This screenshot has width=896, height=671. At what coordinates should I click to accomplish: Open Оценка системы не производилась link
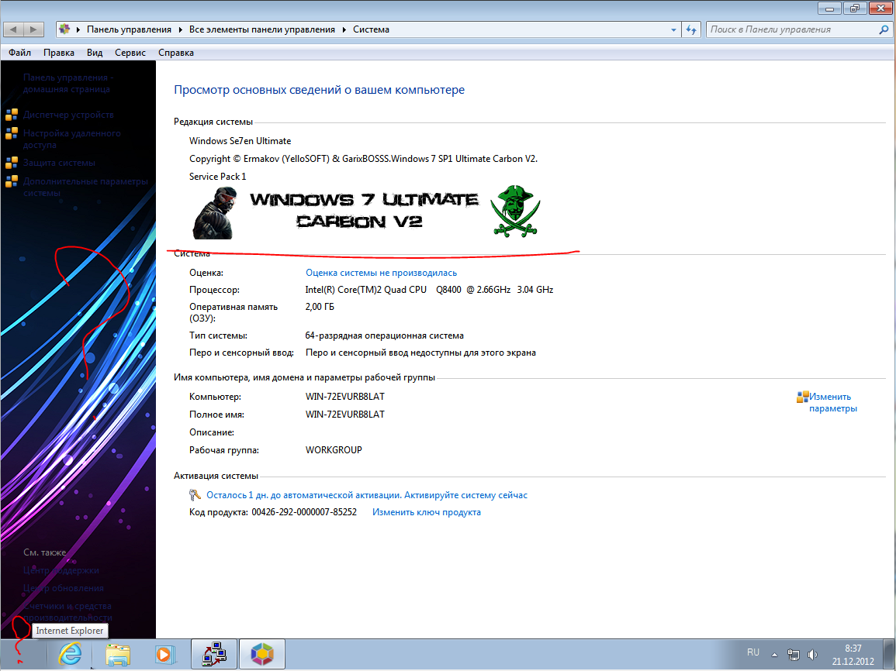(381, 273)
